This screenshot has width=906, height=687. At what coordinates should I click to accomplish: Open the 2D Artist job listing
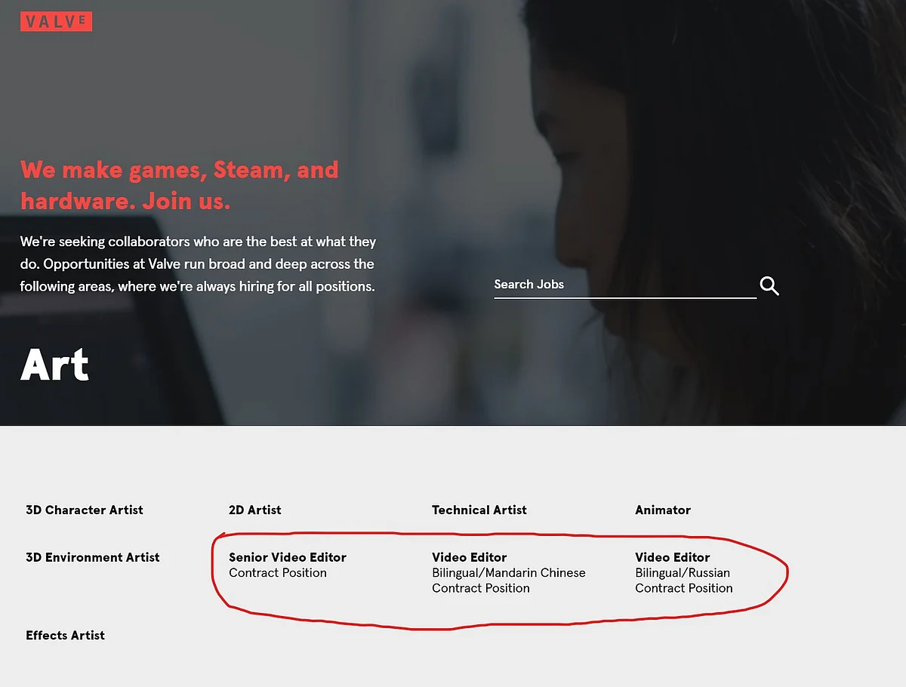point(255,510)
